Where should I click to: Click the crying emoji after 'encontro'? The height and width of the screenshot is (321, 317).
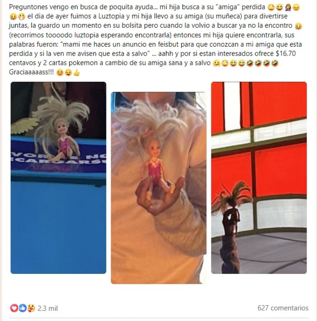(298, 26)
